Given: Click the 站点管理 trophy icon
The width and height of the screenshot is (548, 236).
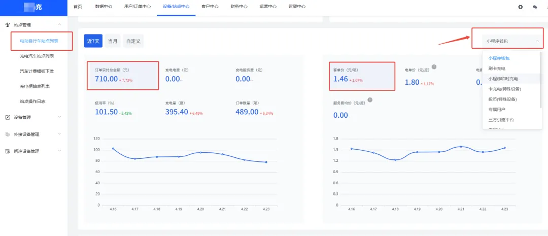Looking at the screenshot, I should tap(8, 25).
